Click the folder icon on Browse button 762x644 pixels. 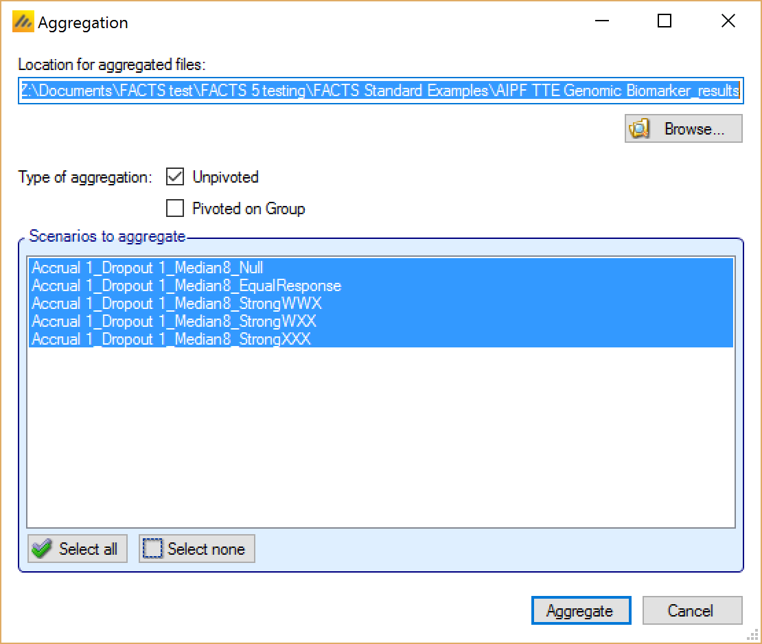[x=640, y=129]
